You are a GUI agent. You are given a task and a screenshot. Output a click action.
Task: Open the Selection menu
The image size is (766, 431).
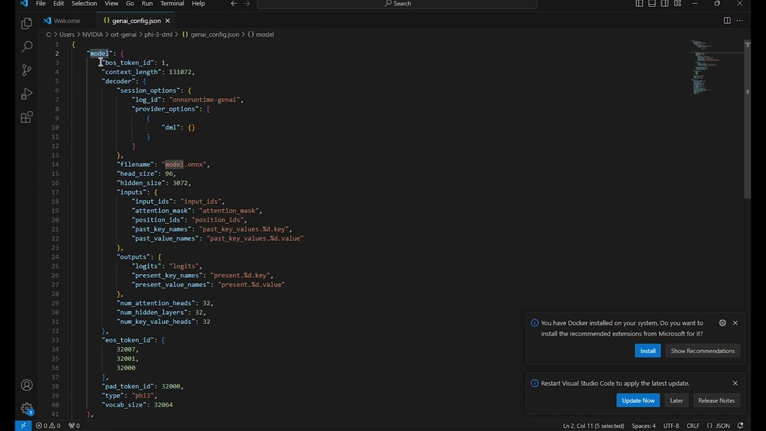pyautogui.click(x=84, y=4)
